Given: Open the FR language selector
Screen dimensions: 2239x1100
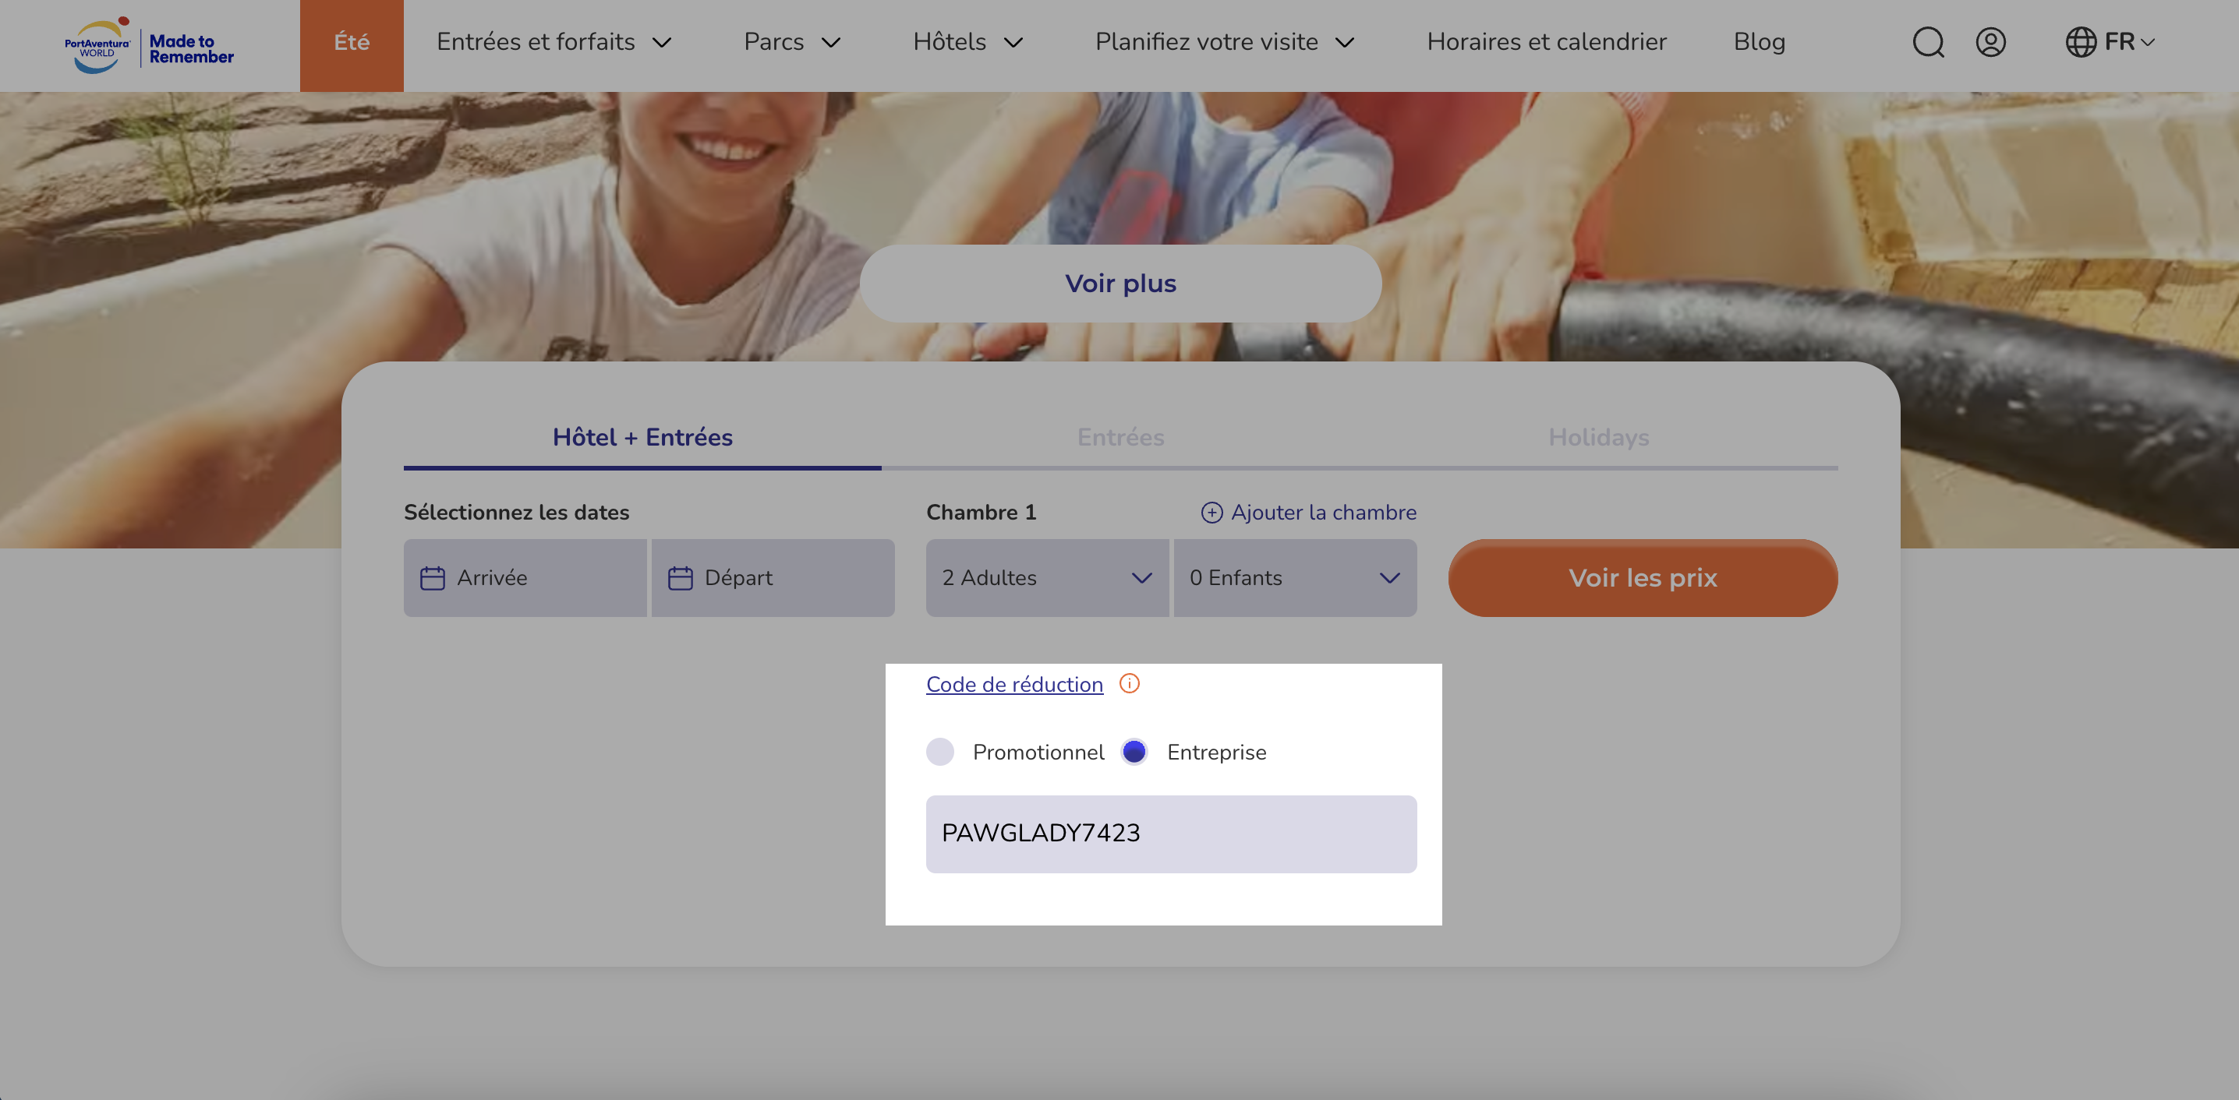Looking at the screenshot, I should (2128, 42).
